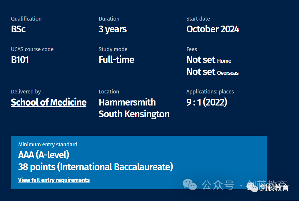
Task: Click the South Kensington location text
Action: click(x=134, y=114)
